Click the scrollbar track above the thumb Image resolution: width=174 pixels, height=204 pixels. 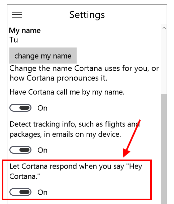coord(164,63)
